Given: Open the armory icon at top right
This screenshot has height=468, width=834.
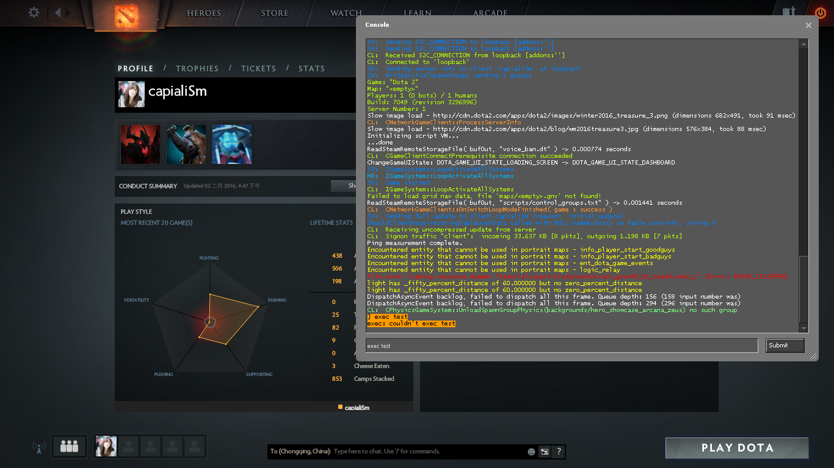Looking at the screenshot, I should click(789, 12).
